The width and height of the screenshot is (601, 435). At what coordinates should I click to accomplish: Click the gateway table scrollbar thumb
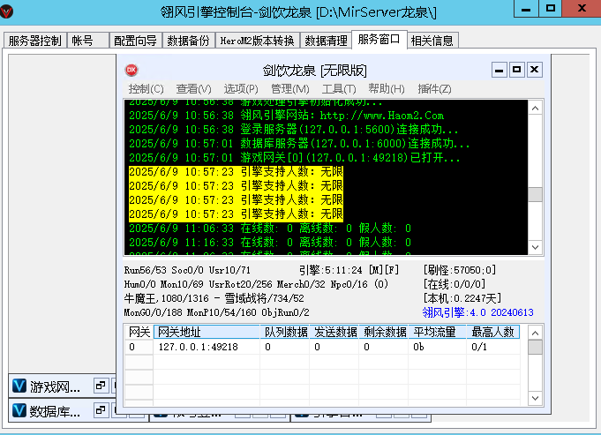(x=535, y=348)
